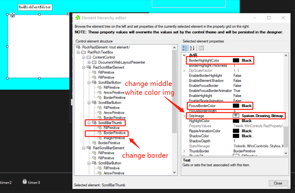The height and width of the screenshot is (193, 295).
Task: Collapse the RadRichTextBox tree node
Action: point(78,52)
